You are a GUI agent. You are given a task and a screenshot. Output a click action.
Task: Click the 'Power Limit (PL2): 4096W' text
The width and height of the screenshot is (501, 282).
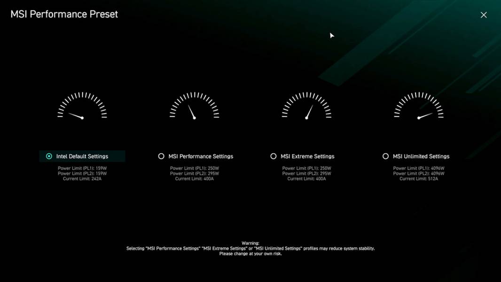[x=419, y=173]
